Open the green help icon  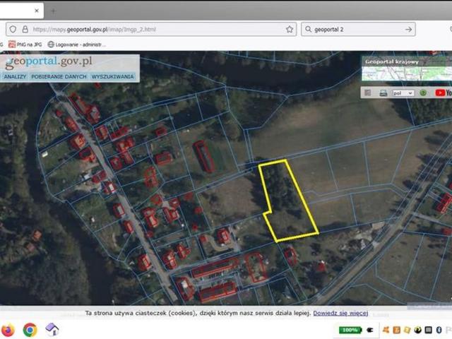pyautogui.click(x=423, y=93)
